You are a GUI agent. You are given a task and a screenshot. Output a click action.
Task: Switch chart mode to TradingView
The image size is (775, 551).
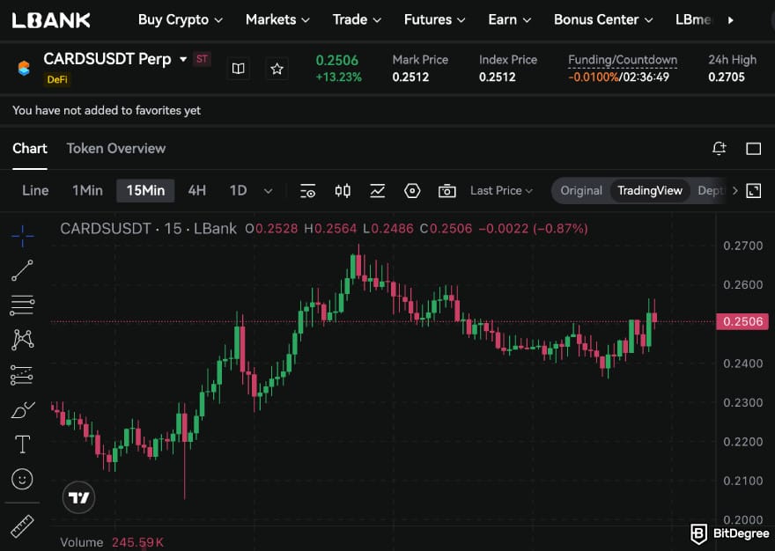[650, 191]
